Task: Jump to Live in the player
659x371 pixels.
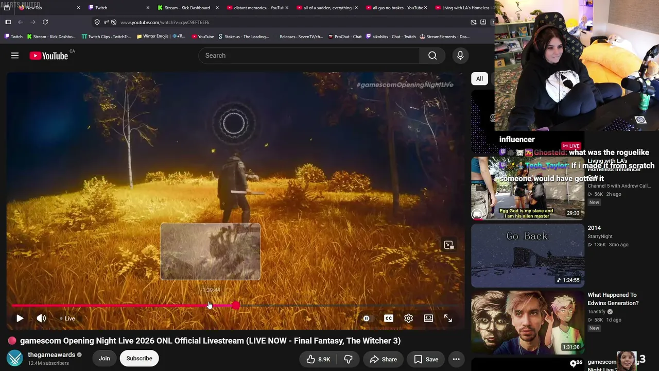Action: point(67,318)
